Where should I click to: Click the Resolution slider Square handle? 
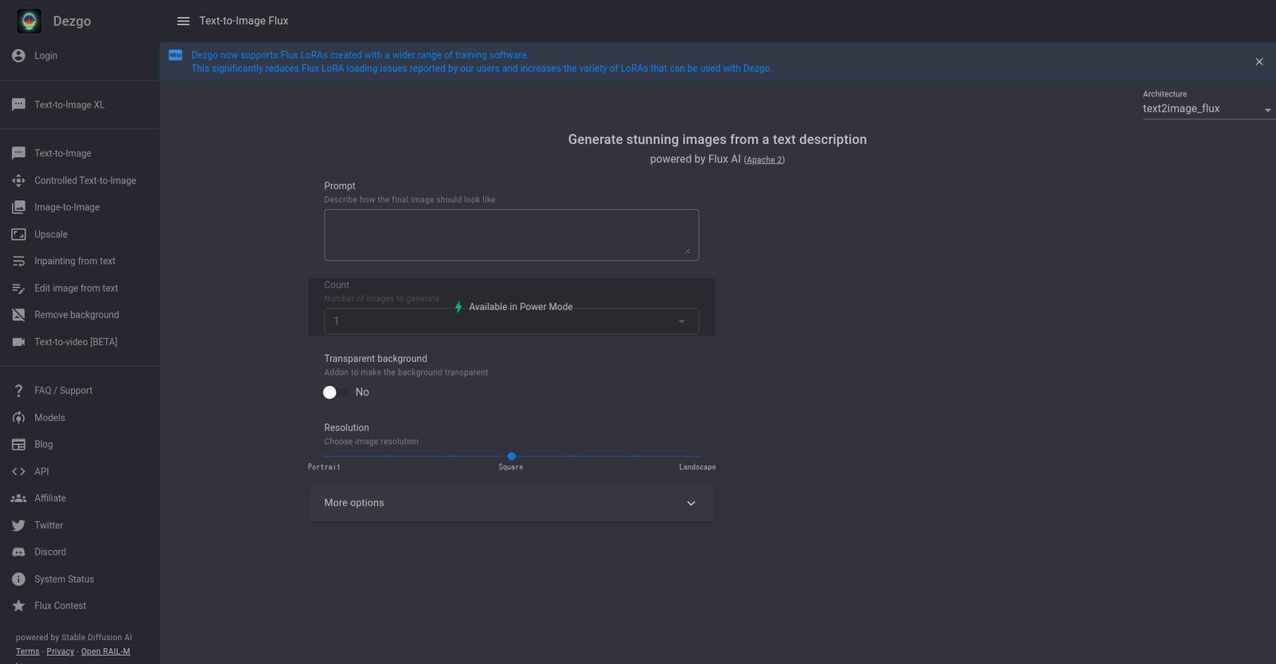pyautogui.click(x=511, y=457)
